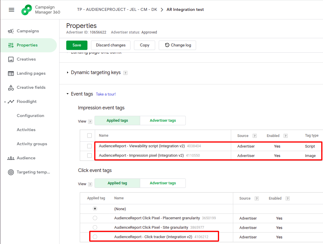
Task: Switch to impression Advertiser tags tab
Action: click(x=163, y=121)
